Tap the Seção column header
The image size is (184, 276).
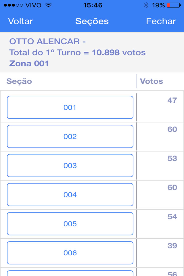tap(19, 81)
